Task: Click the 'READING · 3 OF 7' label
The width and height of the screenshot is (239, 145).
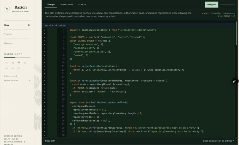Action: (13, 54)
